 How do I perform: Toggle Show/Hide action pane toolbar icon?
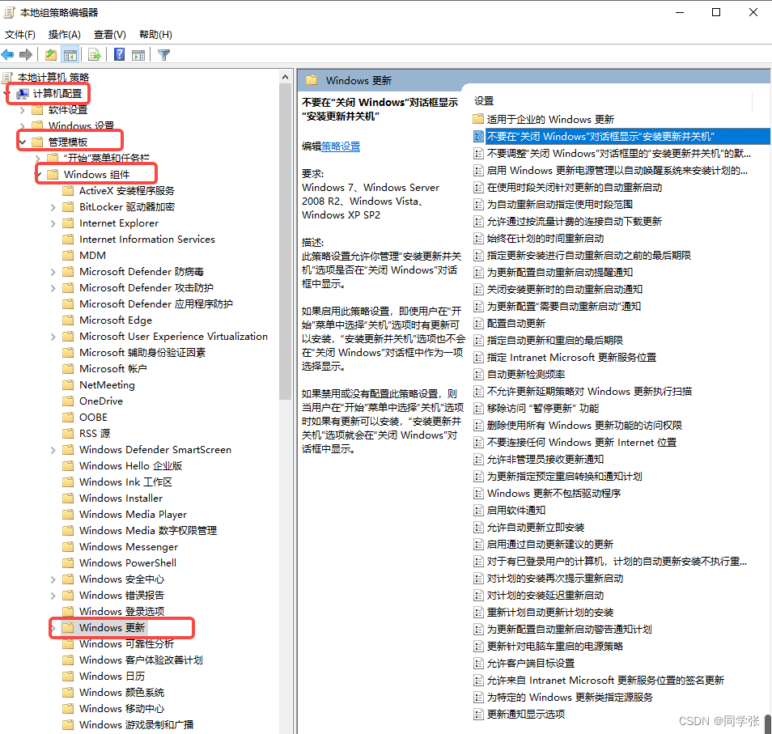(138, 55)
